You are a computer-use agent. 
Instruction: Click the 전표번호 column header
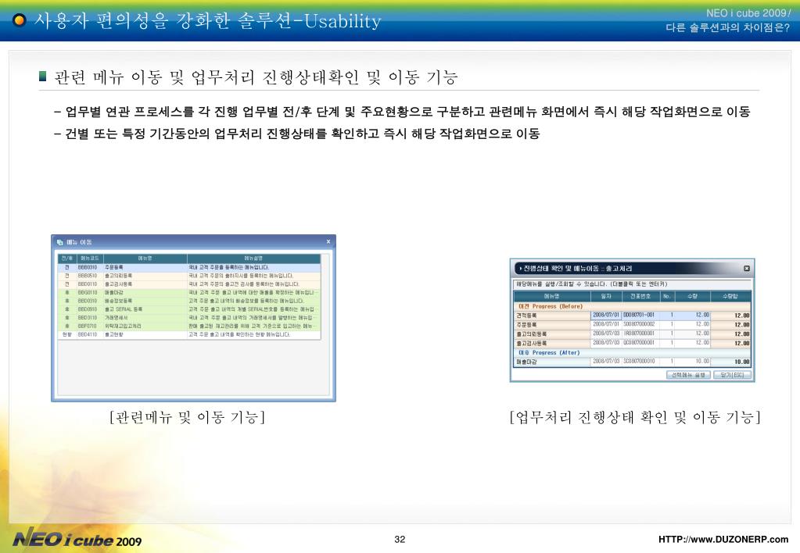tap(640, 296)
